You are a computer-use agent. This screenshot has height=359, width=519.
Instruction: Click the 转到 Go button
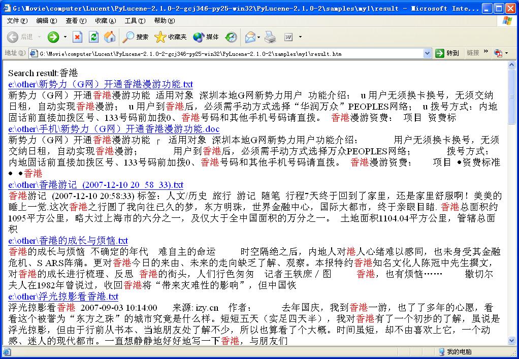tap(447, 53)
